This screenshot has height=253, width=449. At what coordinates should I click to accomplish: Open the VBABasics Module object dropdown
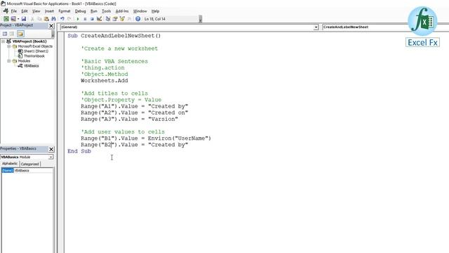(51, 157)
